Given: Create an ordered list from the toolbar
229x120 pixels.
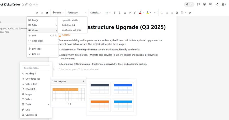Looking at the screenshot, I should pos(172,13).
